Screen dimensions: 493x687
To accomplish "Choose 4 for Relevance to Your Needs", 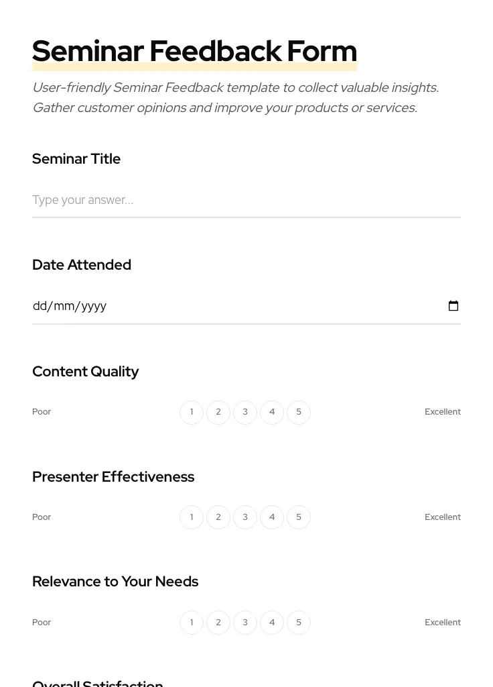I will pos(272,623).
